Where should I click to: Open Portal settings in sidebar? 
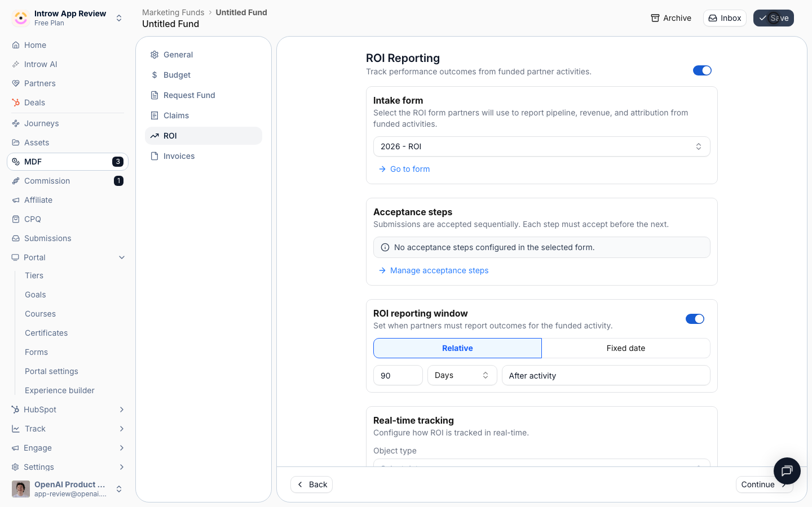[x=51, y=371]
